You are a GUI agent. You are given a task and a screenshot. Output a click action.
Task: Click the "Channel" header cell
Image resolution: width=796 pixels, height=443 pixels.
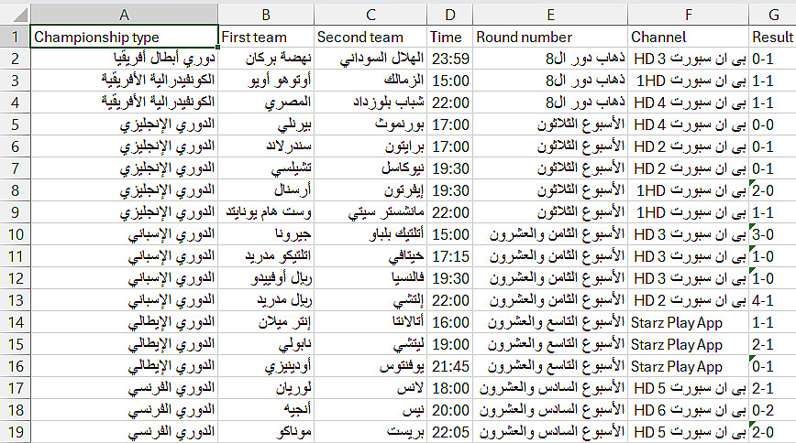click(687, 38)
